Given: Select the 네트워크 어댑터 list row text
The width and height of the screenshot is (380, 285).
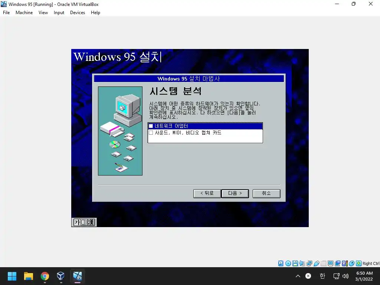Looking at the screenshot, I should 171,126.
